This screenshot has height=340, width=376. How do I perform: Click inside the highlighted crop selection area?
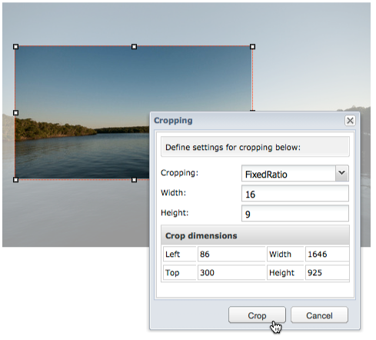pos(82,102)
